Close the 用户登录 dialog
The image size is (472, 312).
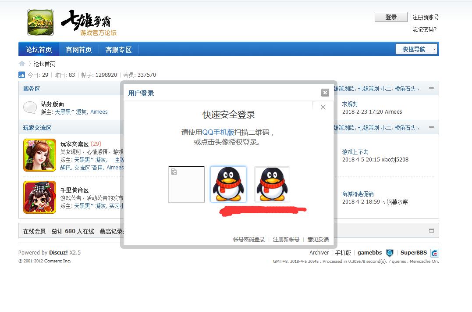point(325,93)
